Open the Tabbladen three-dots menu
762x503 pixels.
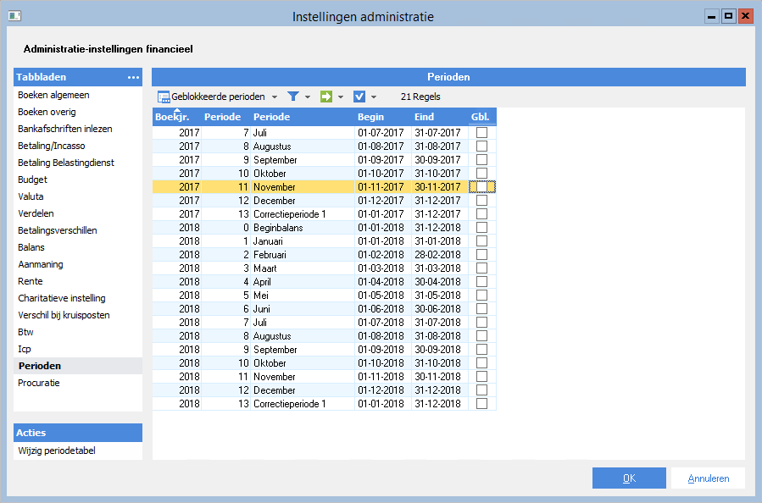click(133, 77)
